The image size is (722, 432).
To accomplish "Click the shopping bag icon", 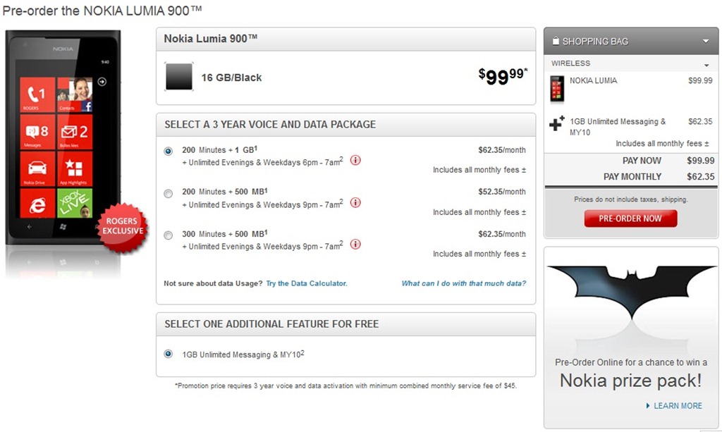I will tap(556, 41).
